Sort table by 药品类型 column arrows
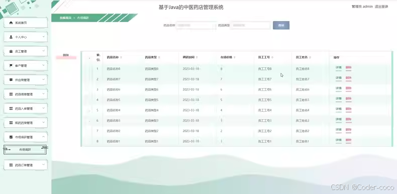The image size is (397, 194). (x=159, y=57)
